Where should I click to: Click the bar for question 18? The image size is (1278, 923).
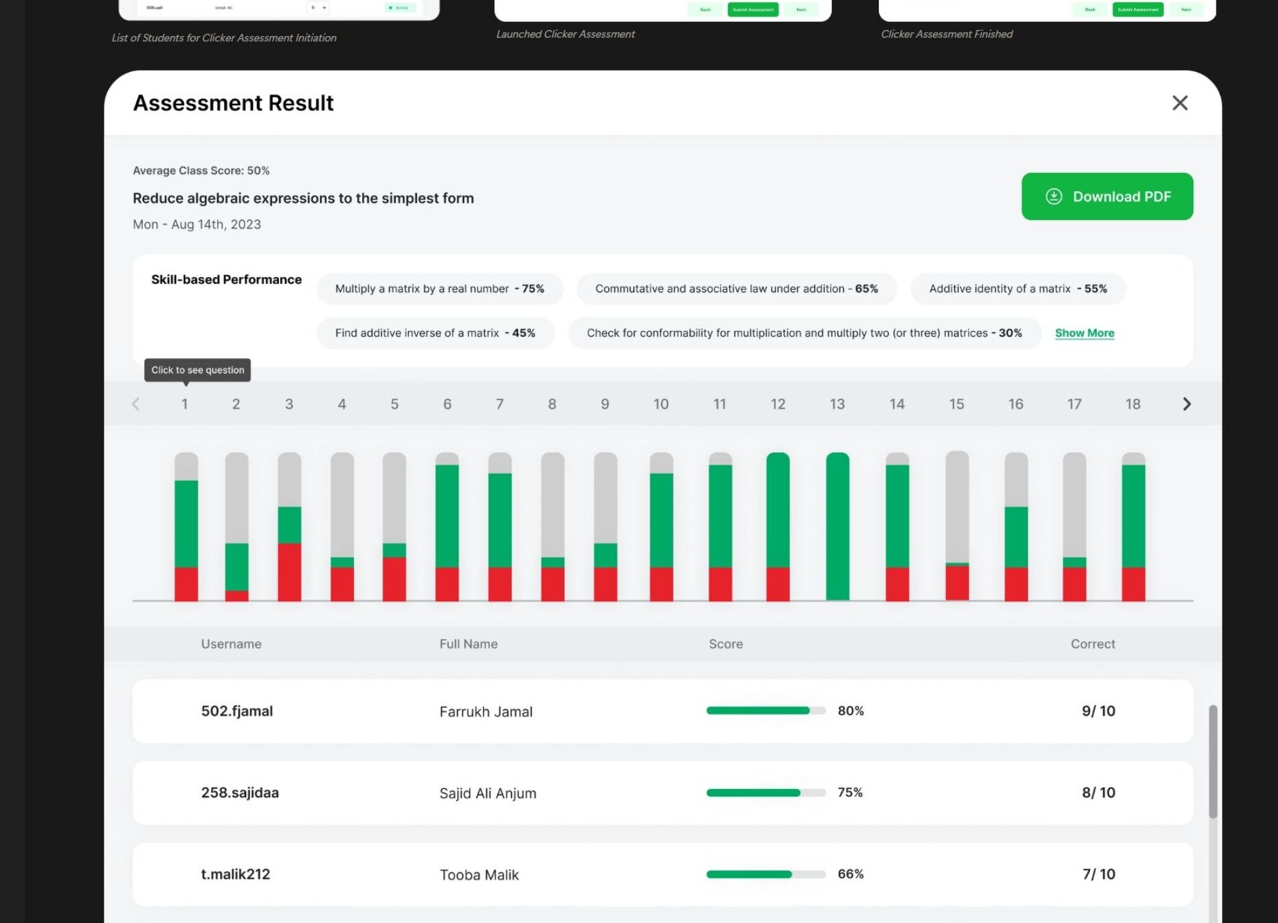(1134, 526)
